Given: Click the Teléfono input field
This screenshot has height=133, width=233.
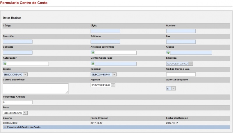Looking at the screenshot, I should coord(105,42).
